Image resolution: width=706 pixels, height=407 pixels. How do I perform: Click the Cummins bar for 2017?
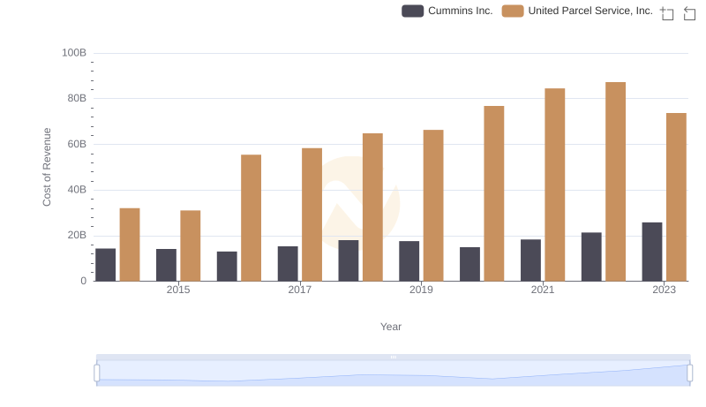click(288, 263)
